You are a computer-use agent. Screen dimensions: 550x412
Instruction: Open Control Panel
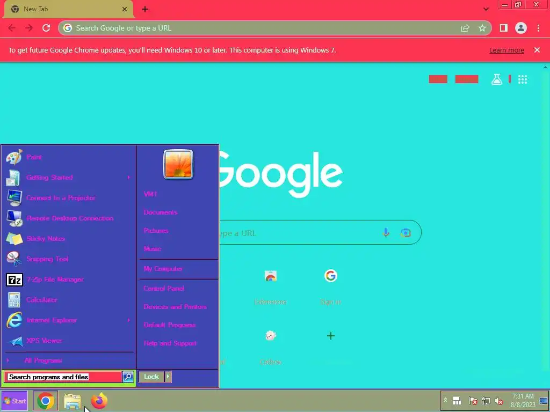tap(164, 288)
